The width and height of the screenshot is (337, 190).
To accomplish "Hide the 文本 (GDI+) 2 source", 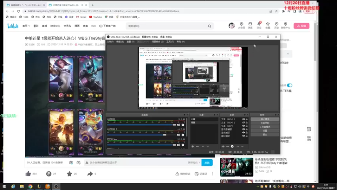I will 243,122.
